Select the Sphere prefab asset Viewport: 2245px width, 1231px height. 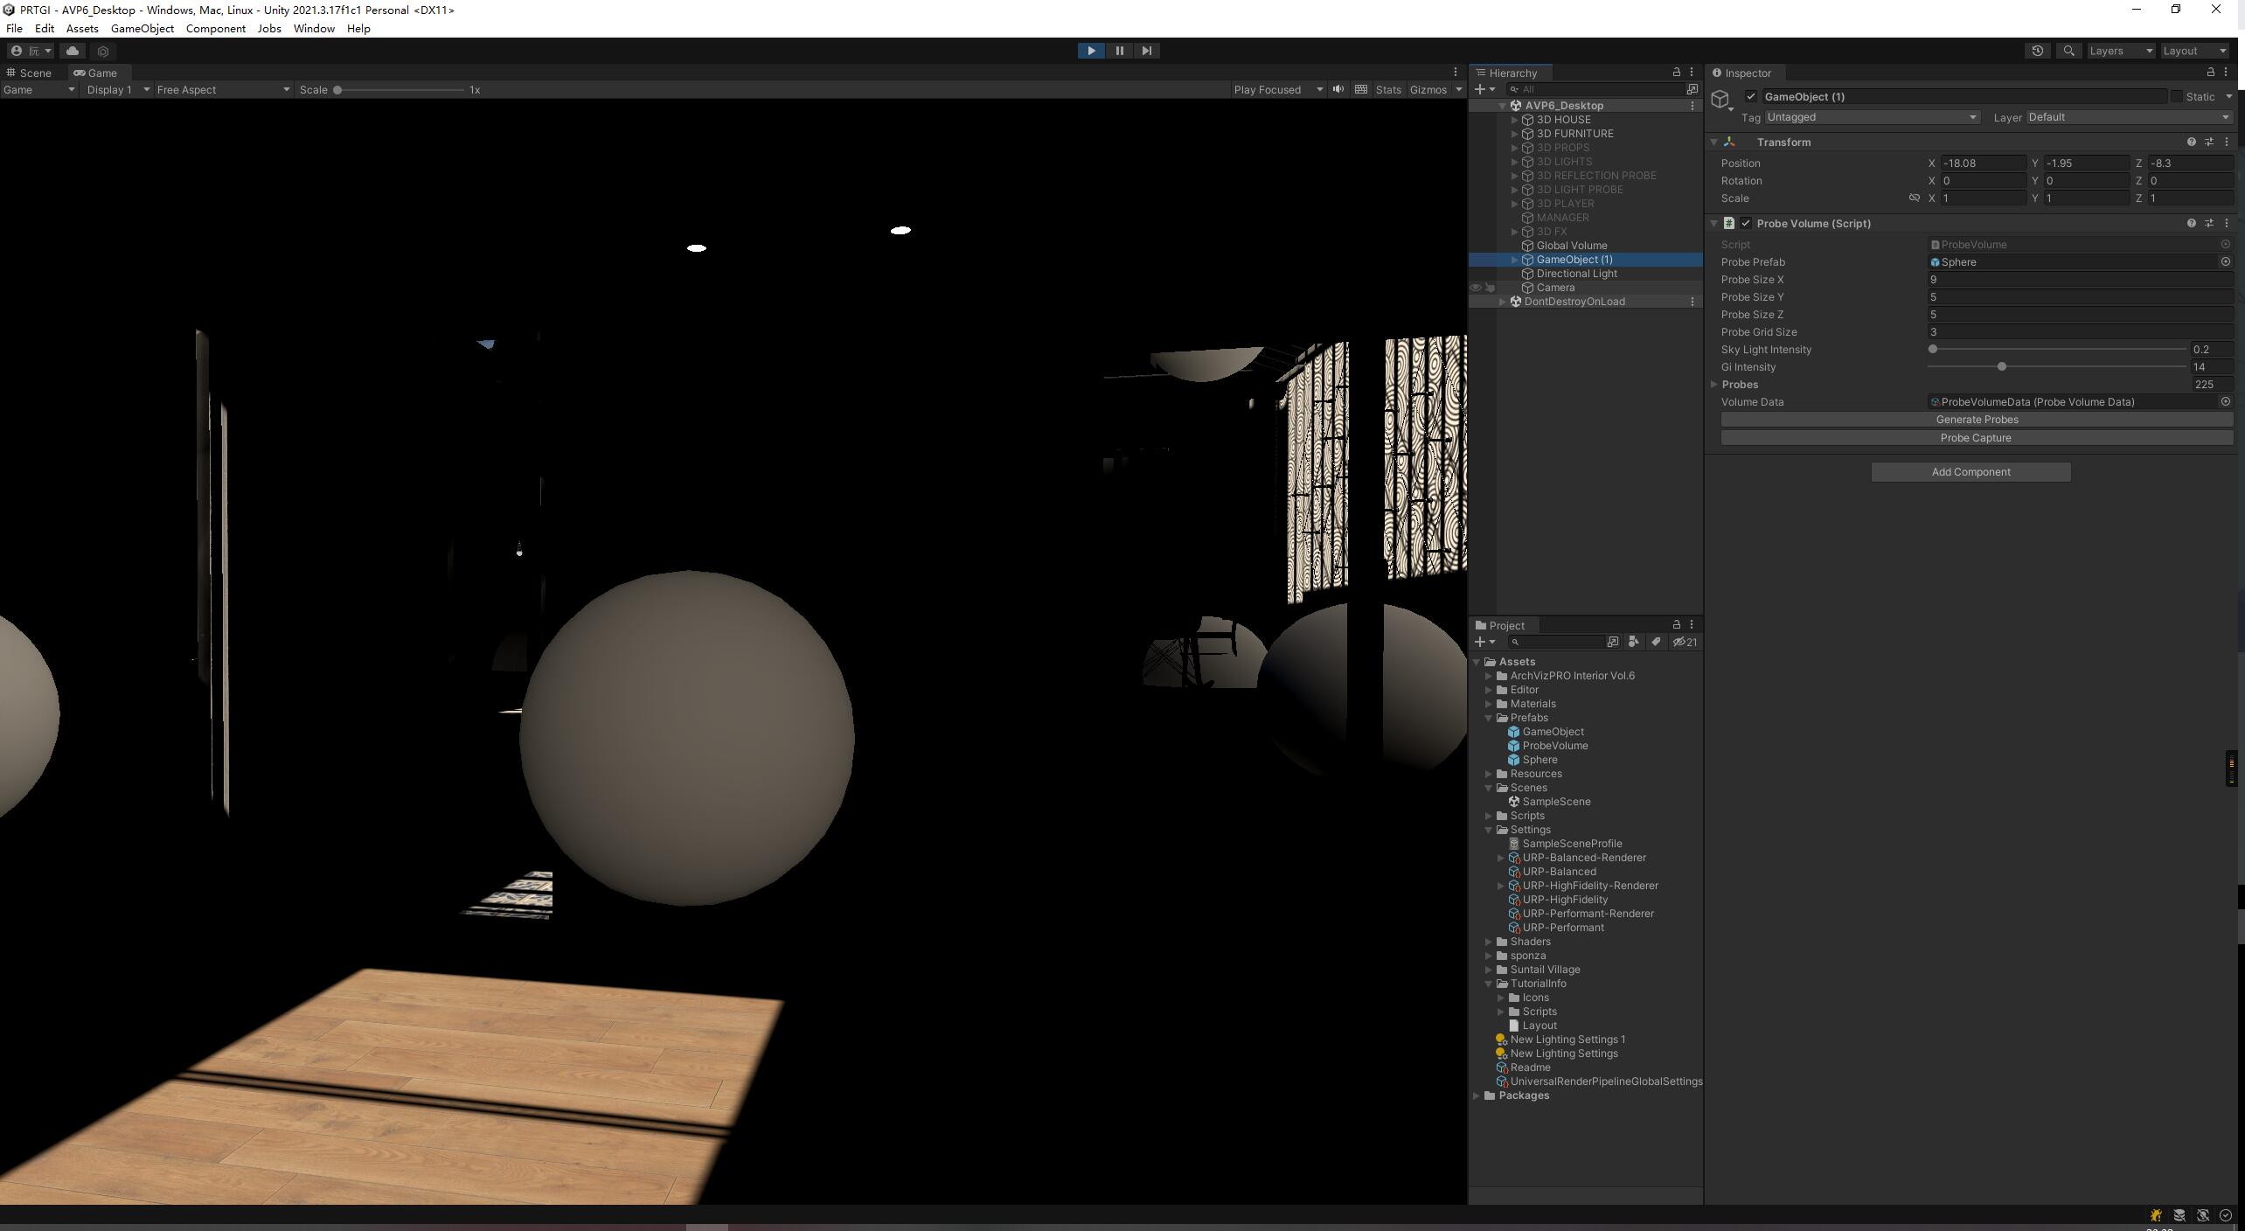(x=1540, y=760)
